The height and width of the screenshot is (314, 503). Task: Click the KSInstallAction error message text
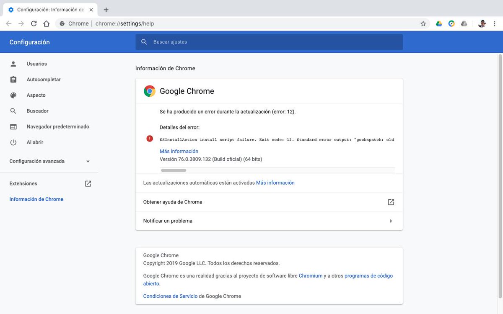pos(277,139)
